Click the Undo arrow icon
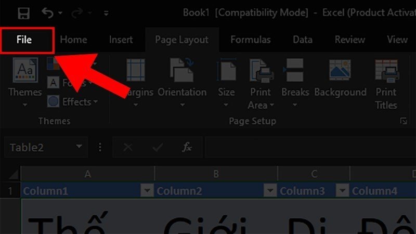416x234 pixels. tap(47, 12)
